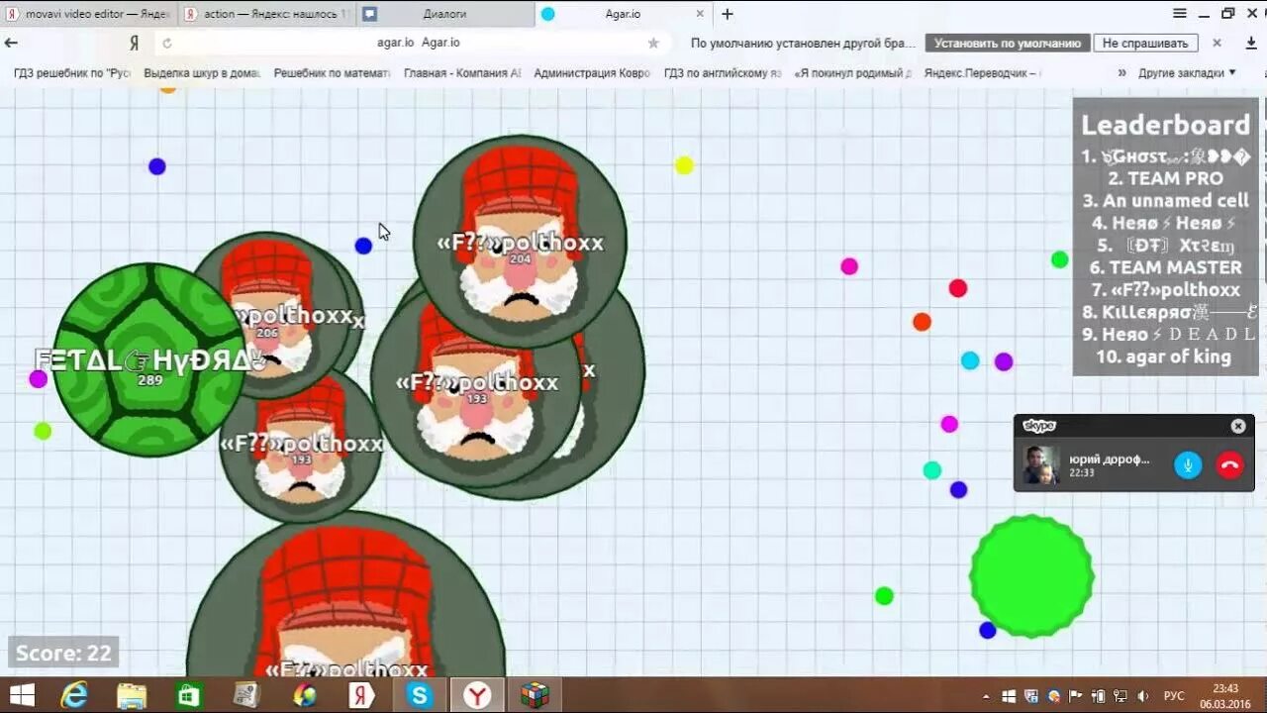The width and height of the screenshot is (1267, 713).
Task: Click leaderboard entry '7. «F??»polthoxx'
Action: tap(1165, 290)
